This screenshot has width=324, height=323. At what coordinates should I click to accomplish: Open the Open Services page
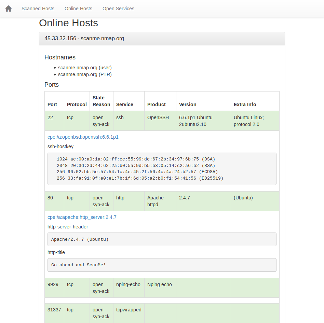click(118, 9)
